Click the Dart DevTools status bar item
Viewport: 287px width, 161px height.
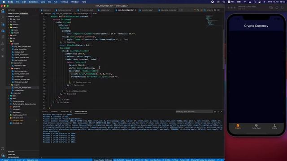click(x=156, y=160)
